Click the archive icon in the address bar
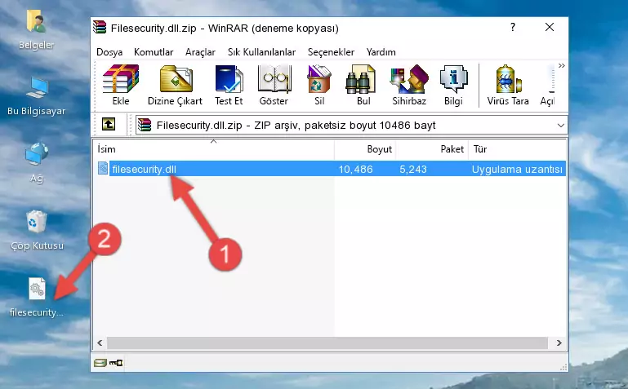The height and width of the screenshot is (389, 628). [145, 125]
